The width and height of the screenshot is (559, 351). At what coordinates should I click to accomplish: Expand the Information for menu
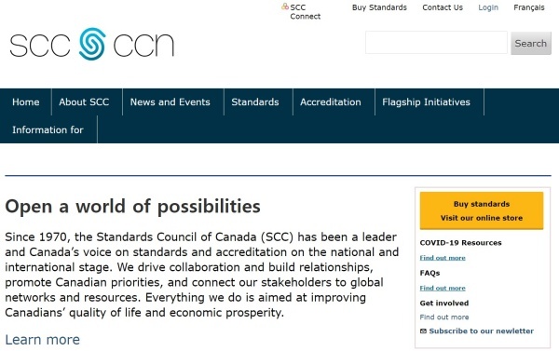pyautogui.click(x=48, y=129)
